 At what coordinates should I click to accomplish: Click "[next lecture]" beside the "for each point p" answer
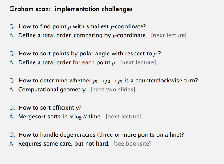click(138, 62)
